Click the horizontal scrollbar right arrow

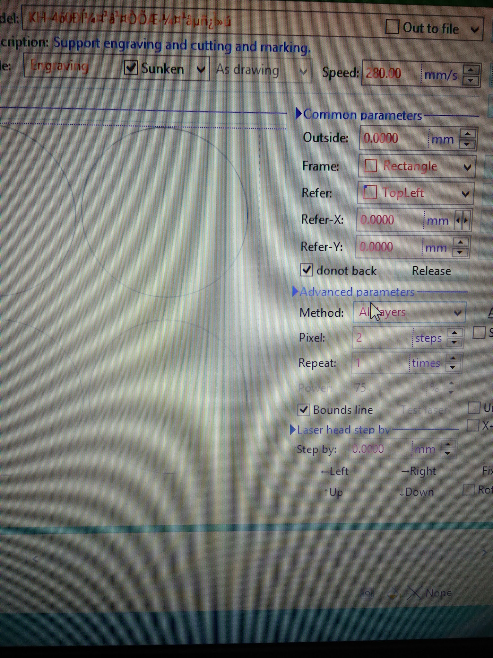tap(484, 552)
